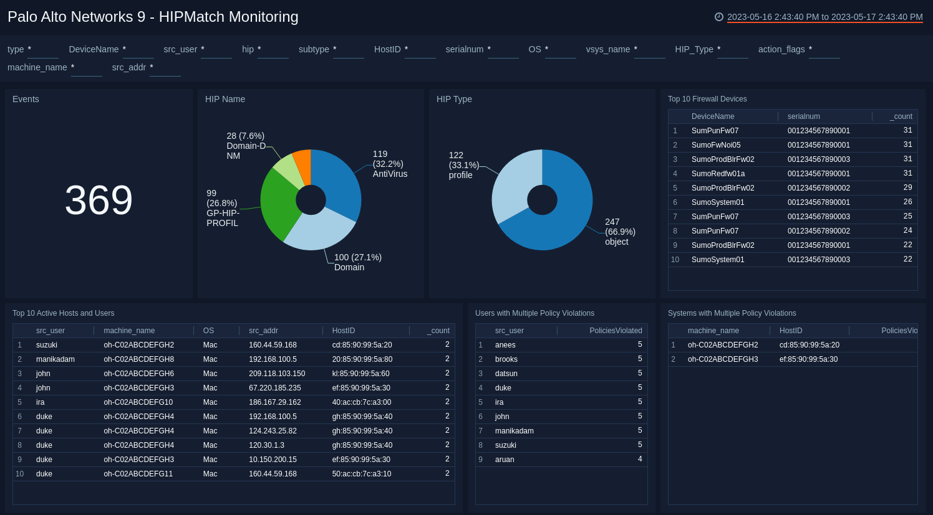Select the GP-HIP-PROFIL pie slice
Viewport: 933px width, 515px height.
pyautogui.click(x=276, y=199)
